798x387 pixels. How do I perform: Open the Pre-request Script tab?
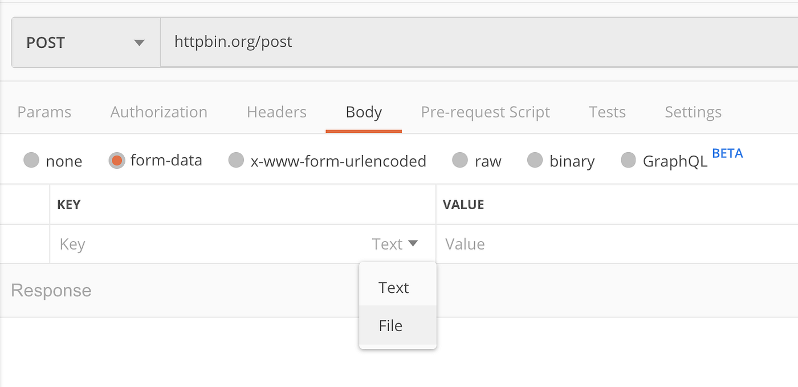485,112
